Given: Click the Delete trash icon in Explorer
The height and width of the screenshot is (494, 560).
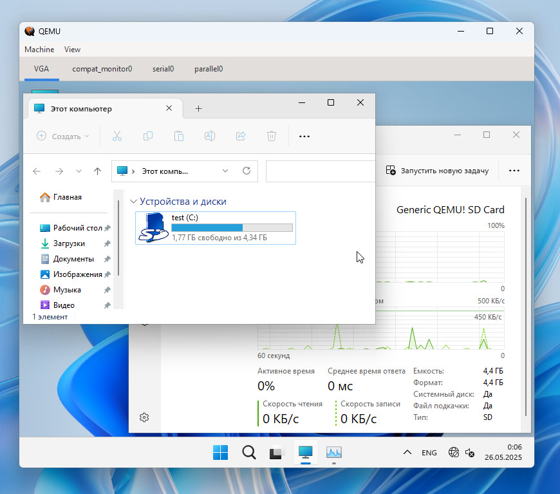Looking at the screenshot, I should [272, 136].
